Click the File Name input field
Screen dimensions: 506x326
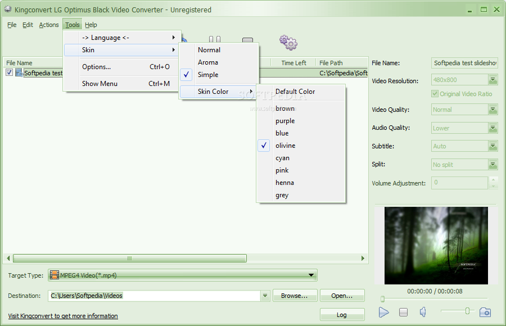click(x=464, y=63)
